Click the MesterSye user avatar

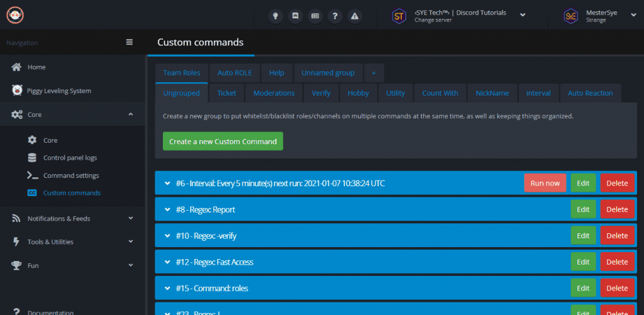[x=571, y=16]
